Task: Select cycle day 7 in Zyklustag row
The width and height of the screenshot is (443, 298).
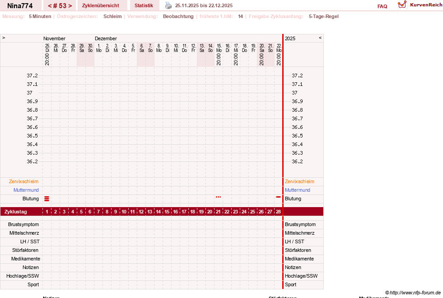Action: pyautogui.click(x=98, y=212)
